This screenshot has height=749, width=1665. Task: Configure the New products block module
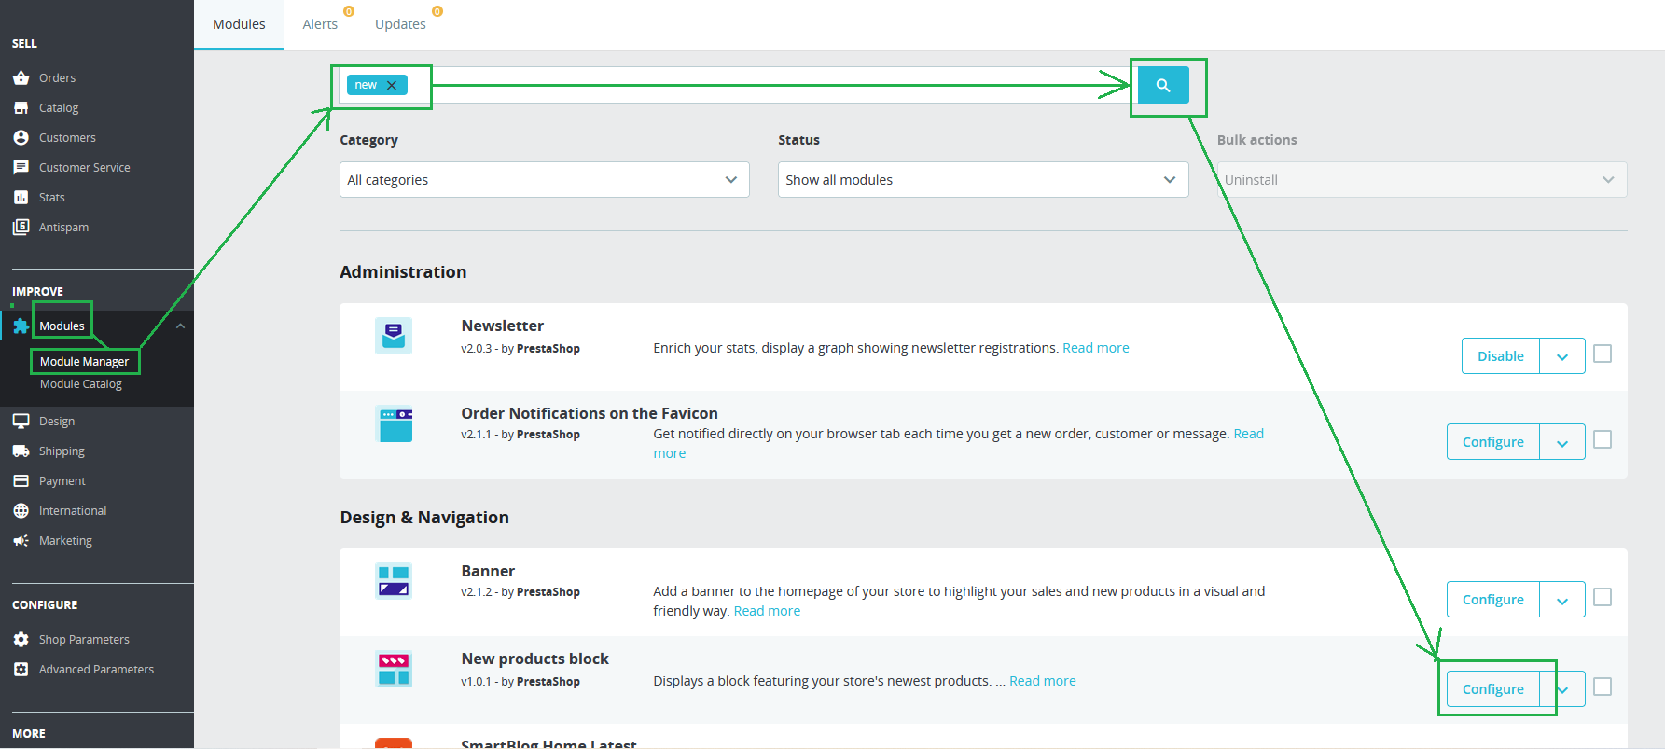1492,689
